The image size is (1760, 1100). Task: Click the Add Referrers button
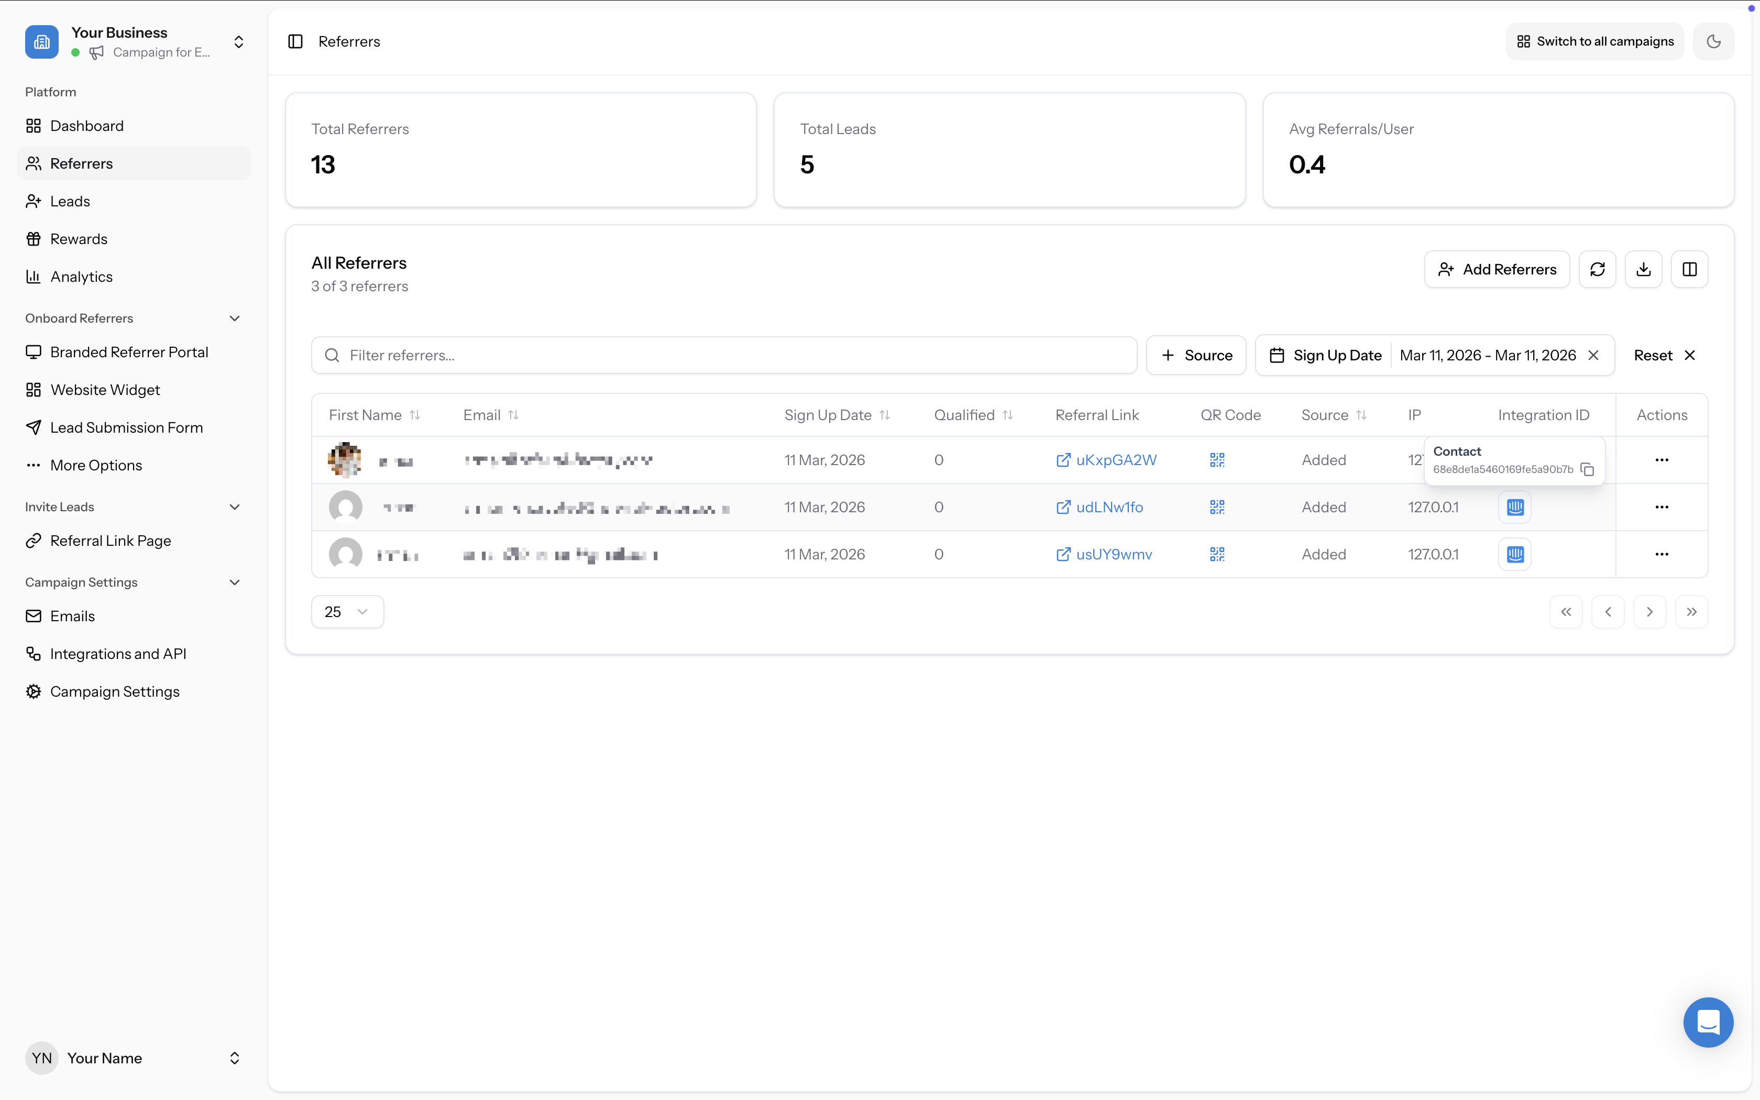point(1497,268)
